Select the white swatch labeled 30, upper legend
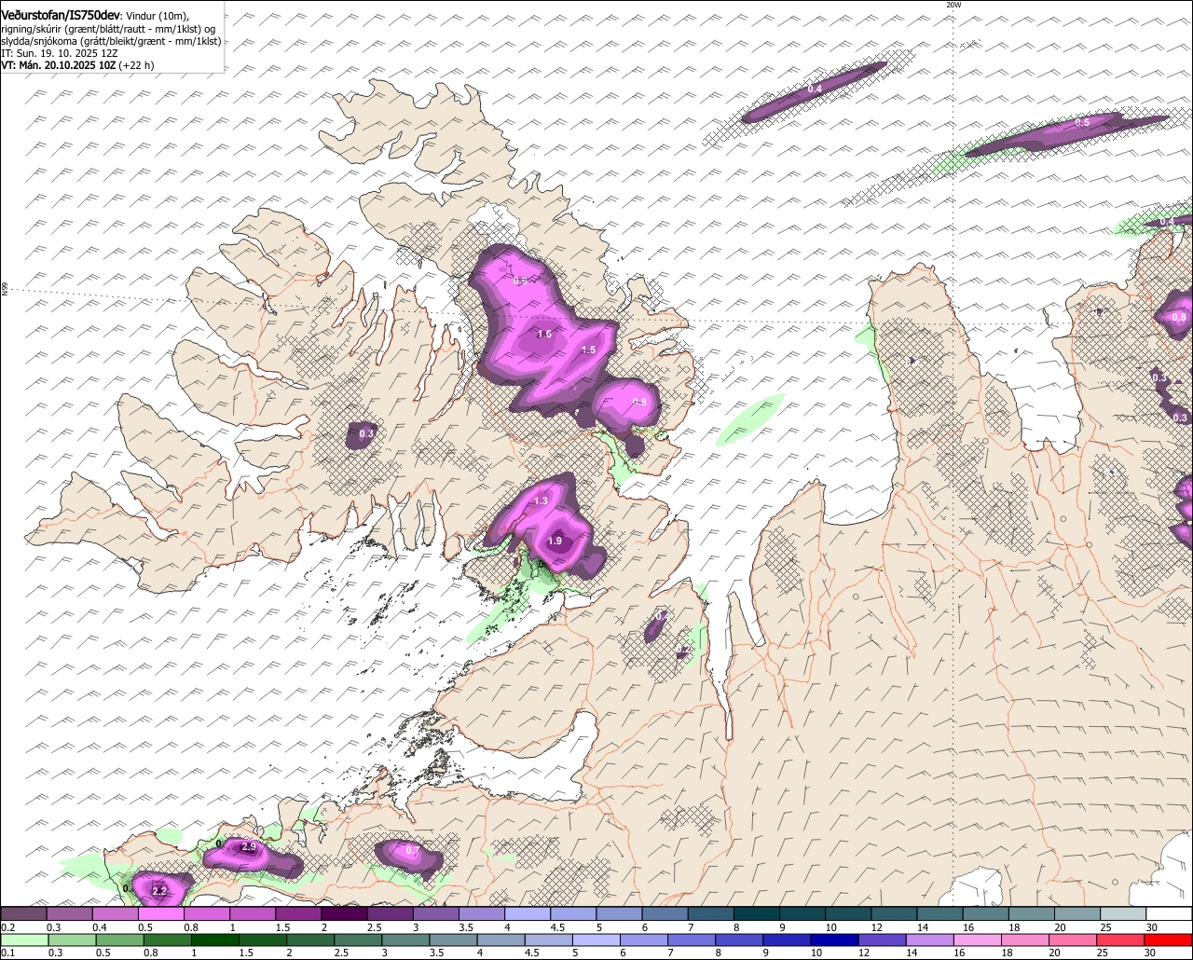The height and width of the screenshot is (960, 1193). [1169, 913]
